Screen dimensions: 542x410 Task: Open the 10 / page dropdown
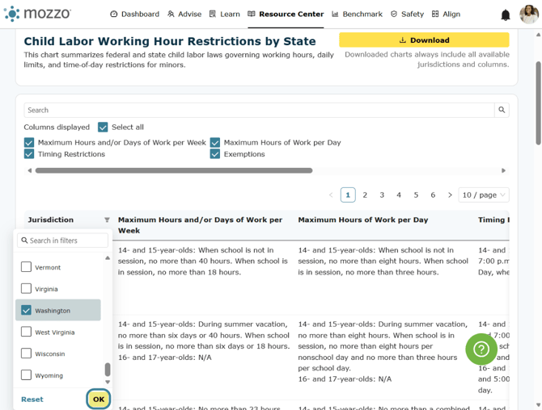pos(484,195)
